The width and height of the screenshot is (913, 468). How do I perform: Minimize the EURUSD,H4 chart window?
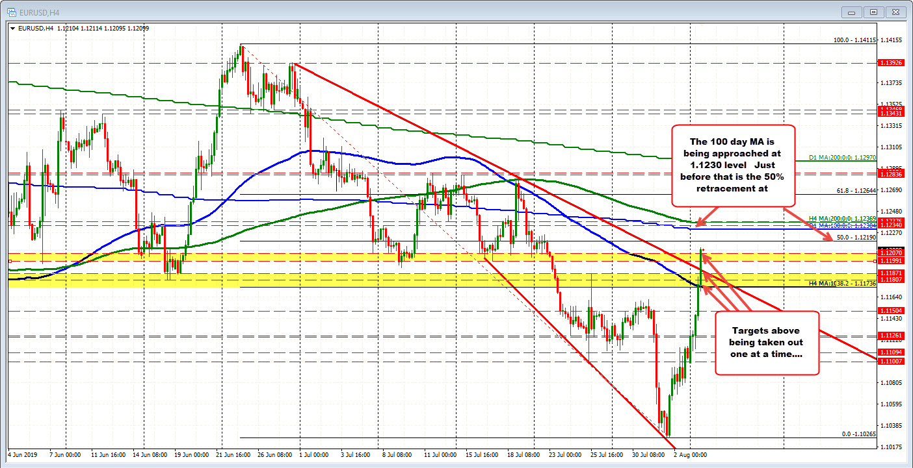click(x=852, y=12)
